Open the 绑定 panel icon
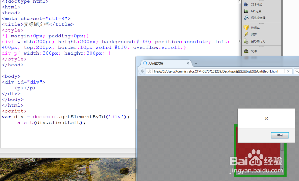This screenshot has height=181, width=299. tap(246, 34)
